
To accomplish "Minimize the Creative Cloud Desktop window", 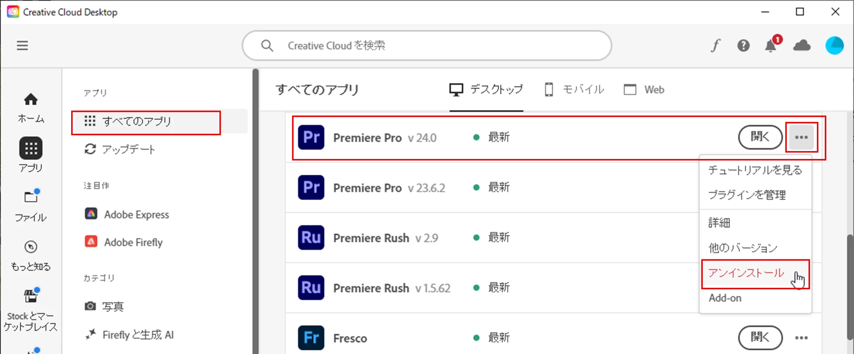I will point(765,12).
